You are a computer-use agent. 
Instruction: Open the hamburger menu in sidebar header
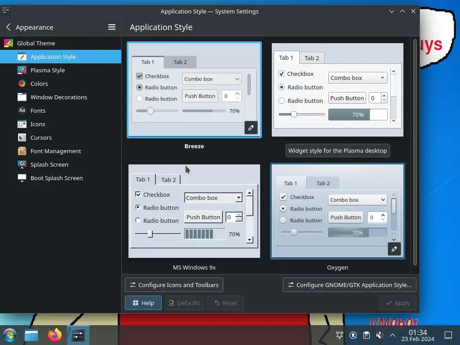[x=111, y=27]
